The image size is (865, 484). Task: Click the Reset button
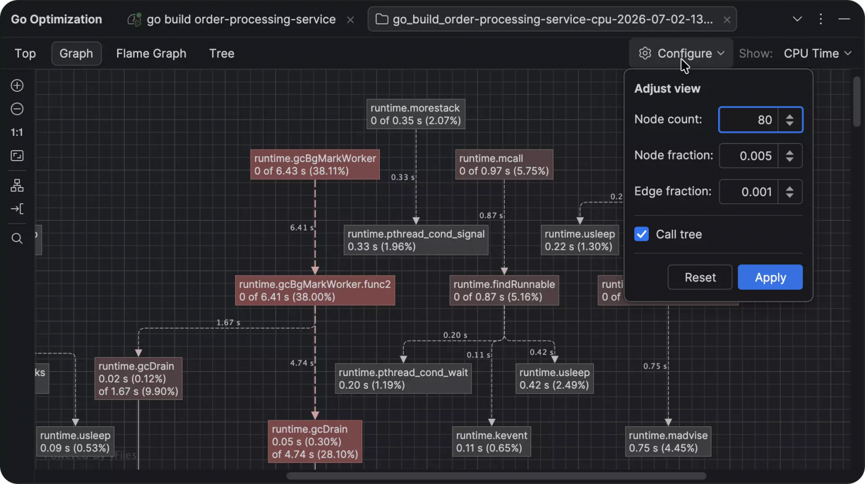[x=700, y=277]
